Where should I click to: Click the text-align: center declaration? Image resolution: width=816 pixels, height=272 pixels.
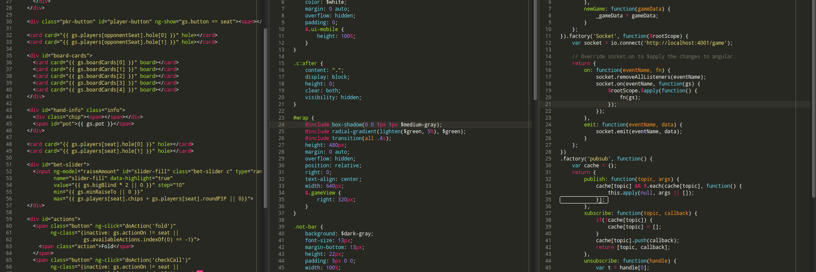pos(333,179)
